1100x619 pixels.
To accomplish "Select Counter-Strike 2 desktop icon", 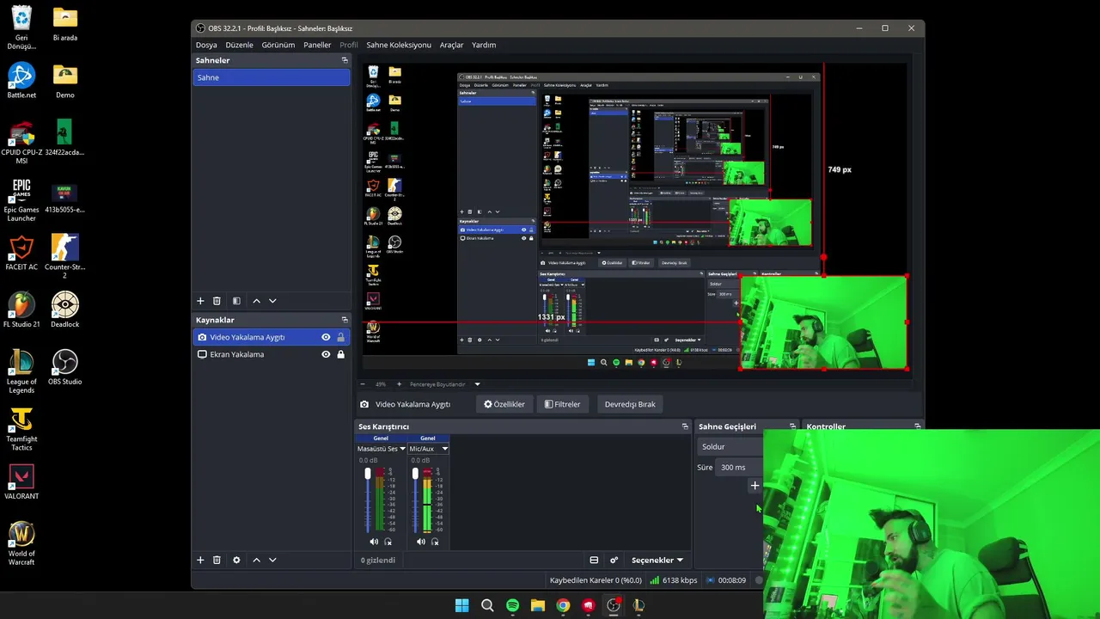I will click(x=65, y=256).
